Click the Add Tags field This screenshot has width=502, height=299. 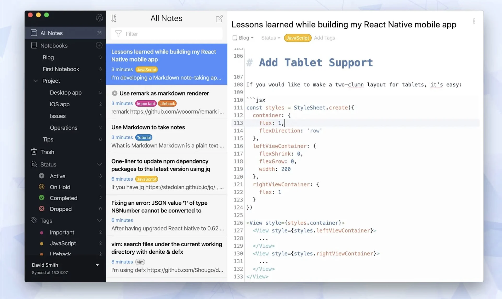click(324, 38)
